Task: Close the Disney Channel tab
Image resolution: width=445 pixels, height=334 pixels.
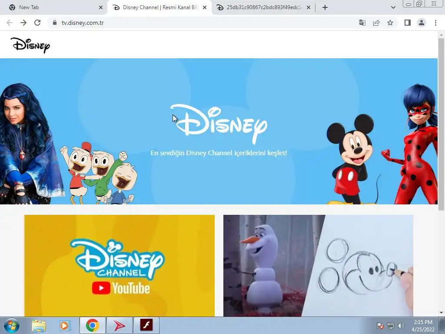Action: tap(205, 7)
